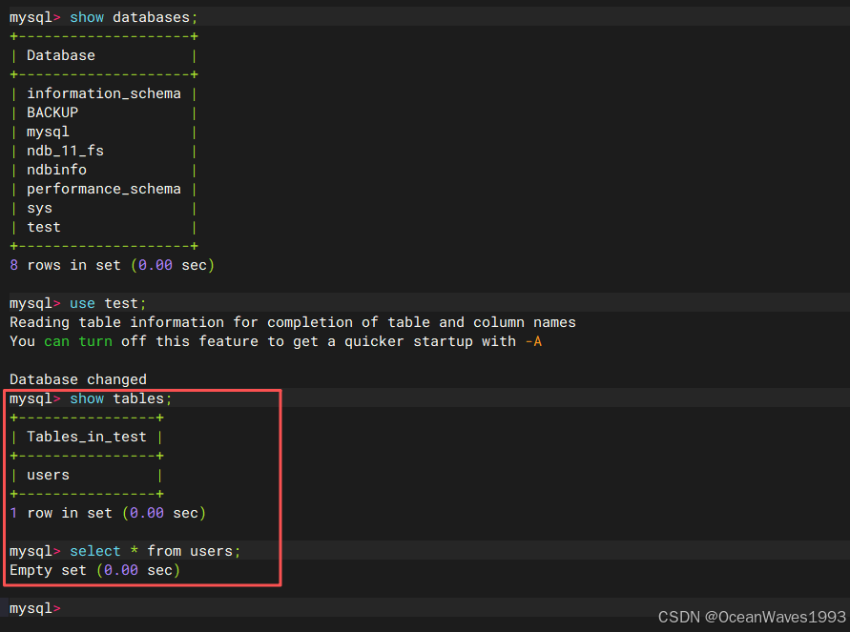The height and width of the screenshot is (632, 850).
Task: Click '1 row in set (0.00 sec)' line
Action: pyautogui.click(x=108, y=513)
